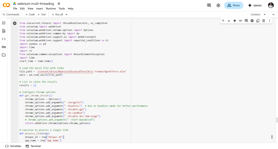
Task: Open the Table of contents sidebar icon
Action: pos(4,23)
